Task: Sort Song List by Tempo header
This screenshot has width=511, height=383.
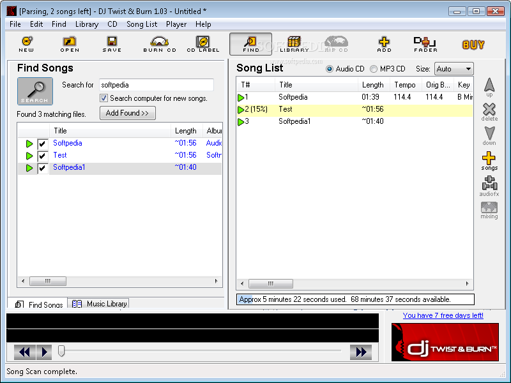Action: (406, 85)
